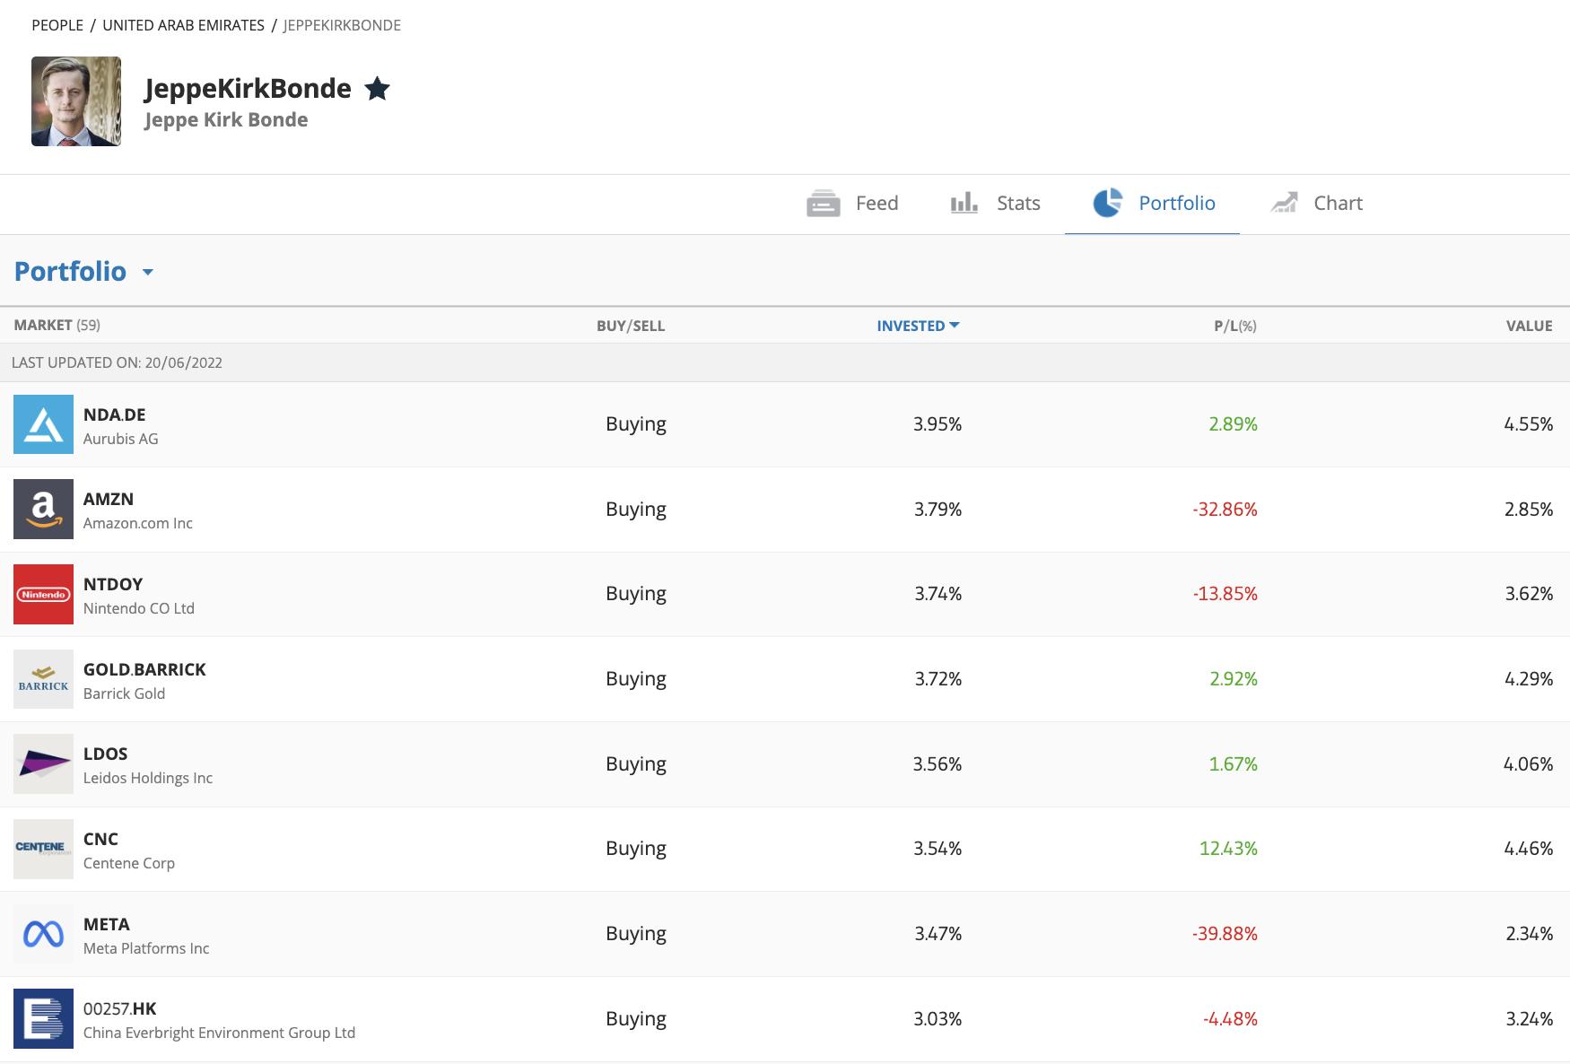The height and width of the screenshot is (1064, 1570).
Task: Click the China Everbright logo icon
Action: coord(43,1019)
